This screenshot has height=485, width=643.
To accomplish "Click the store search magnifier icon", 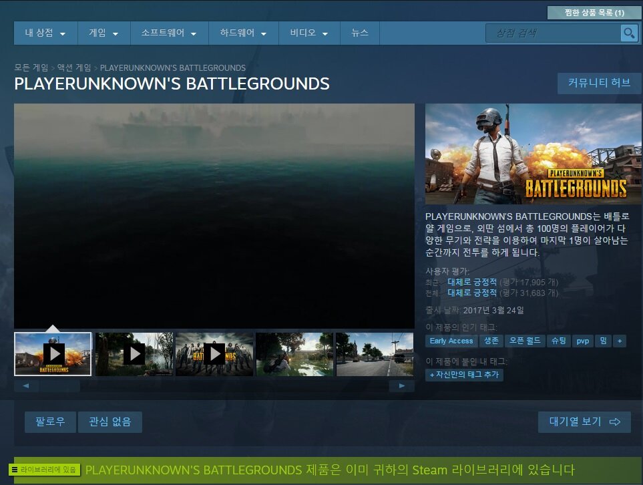I will click(x=629, y=33).
